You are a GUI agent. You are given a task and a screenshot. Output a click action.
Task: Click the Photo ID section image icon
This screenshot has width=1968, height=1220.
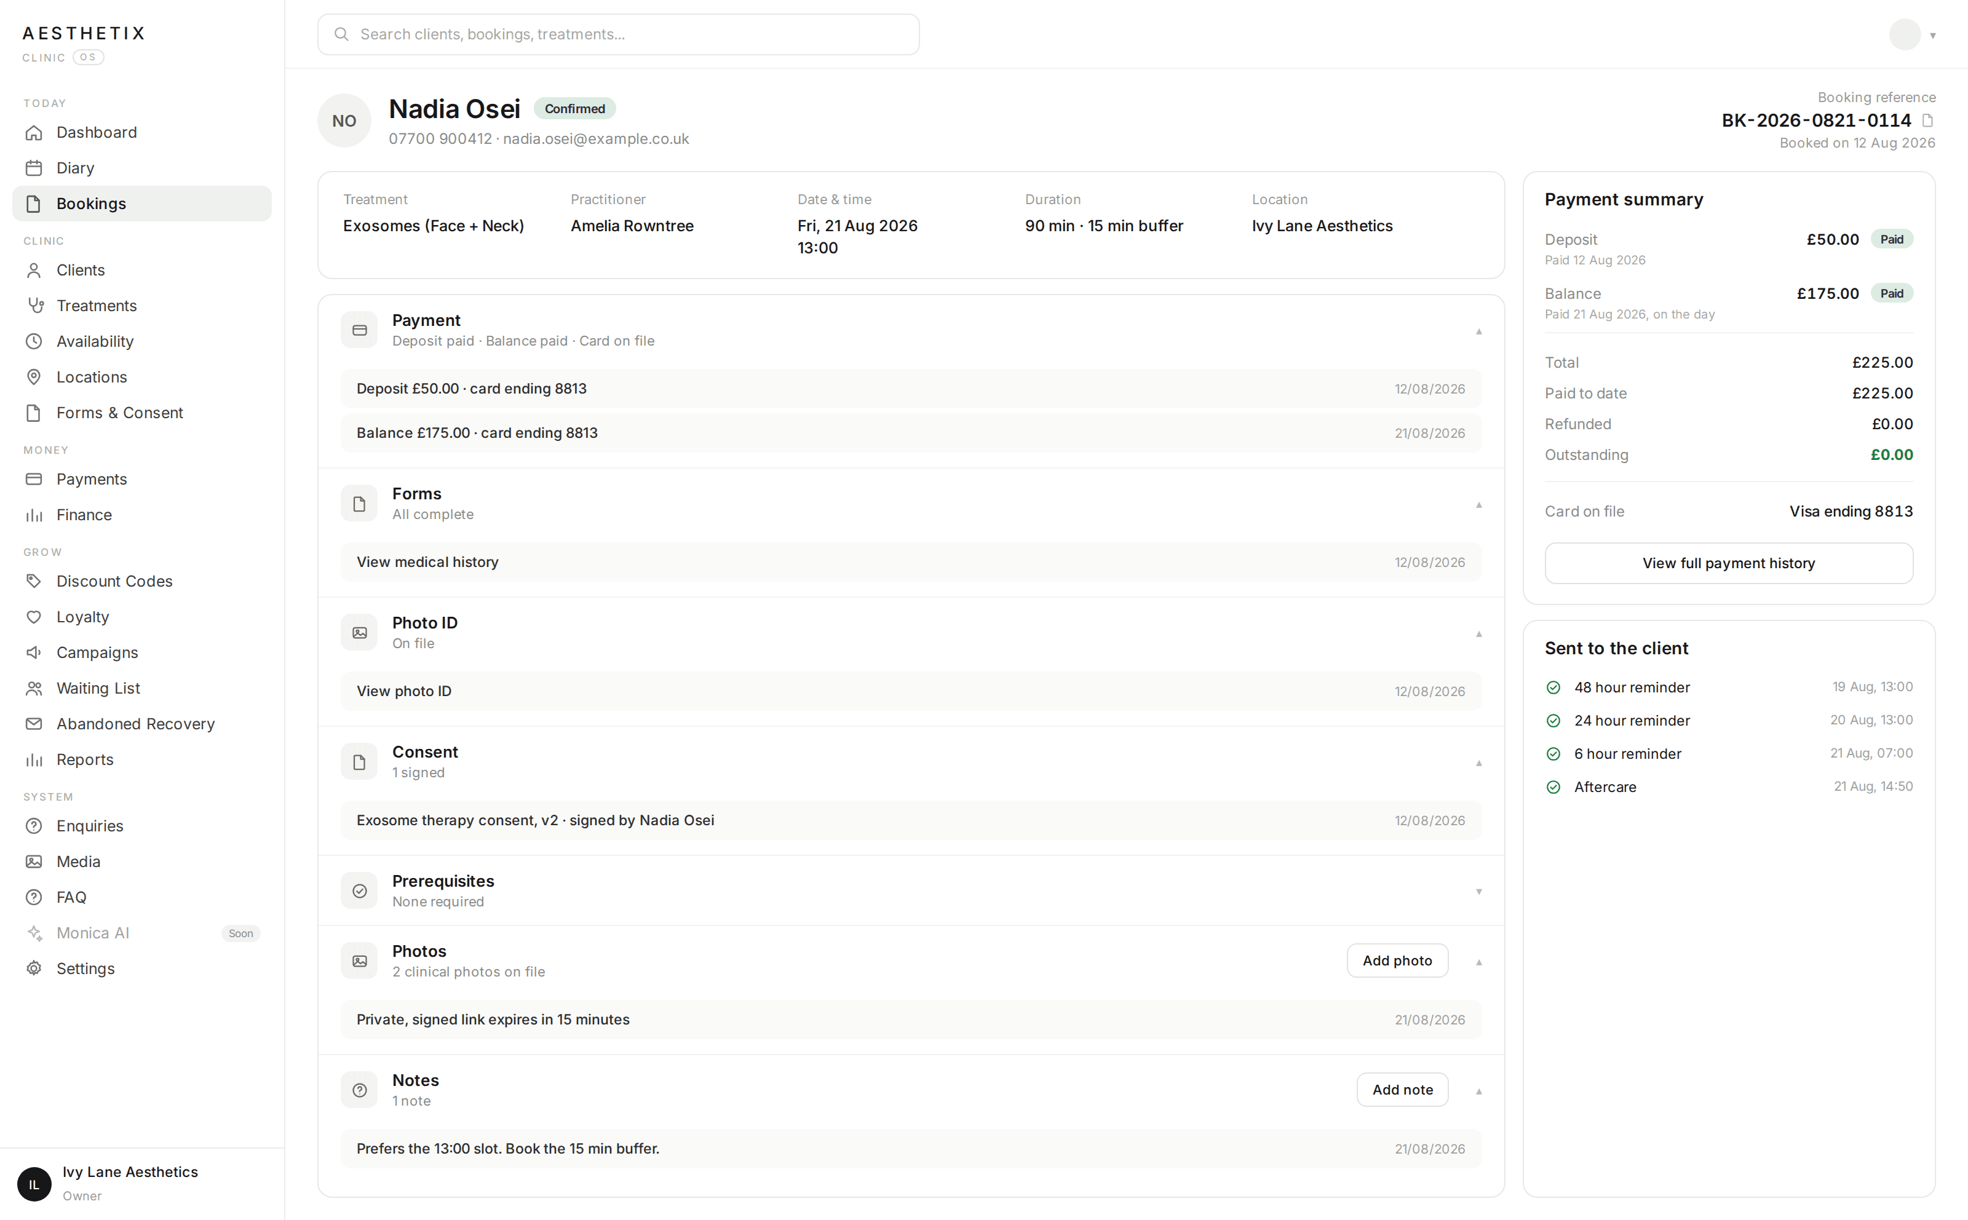[x=359, y=633]
